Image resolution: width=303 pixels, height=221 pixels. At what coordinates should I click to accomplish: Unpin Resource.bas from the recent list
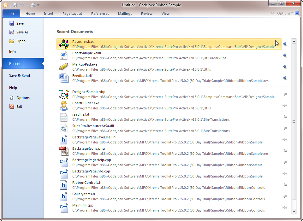point(285,44)
